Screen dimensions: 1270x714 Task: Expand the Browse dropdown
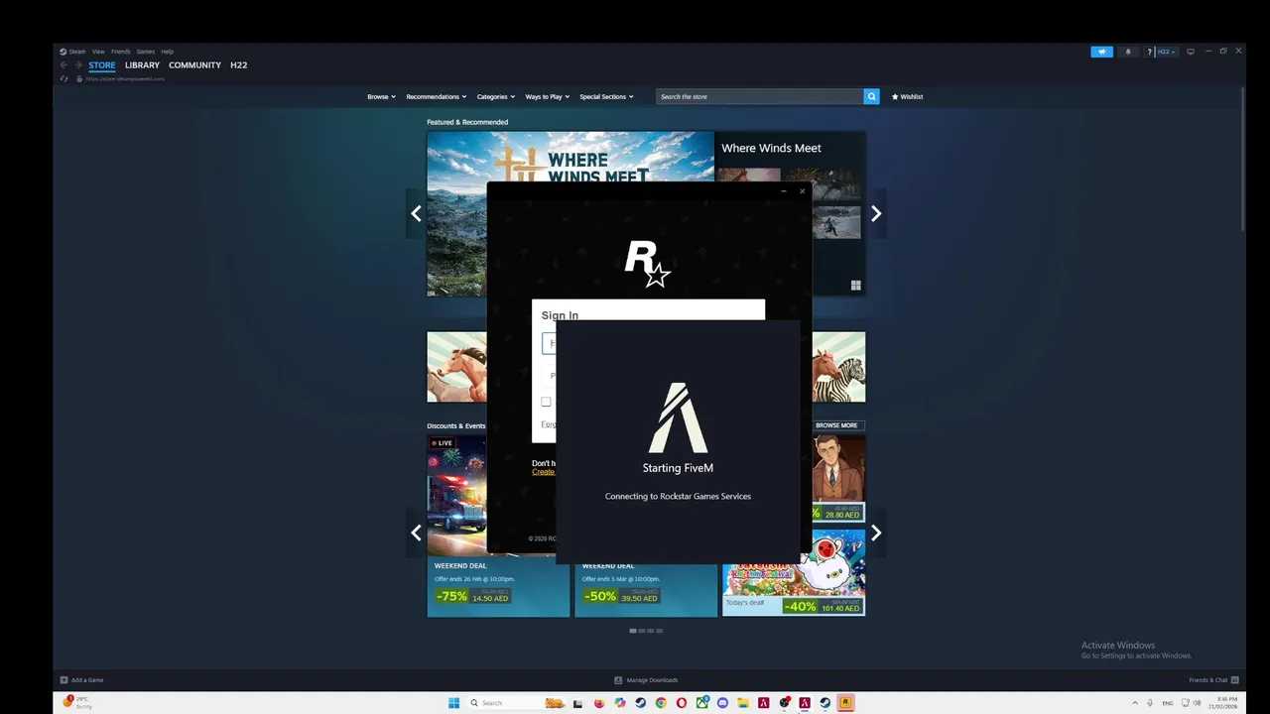[381, 97]
